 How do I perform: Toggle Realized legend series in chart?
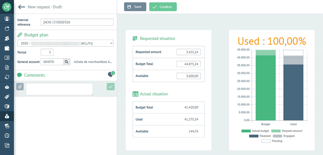(259, 136)
